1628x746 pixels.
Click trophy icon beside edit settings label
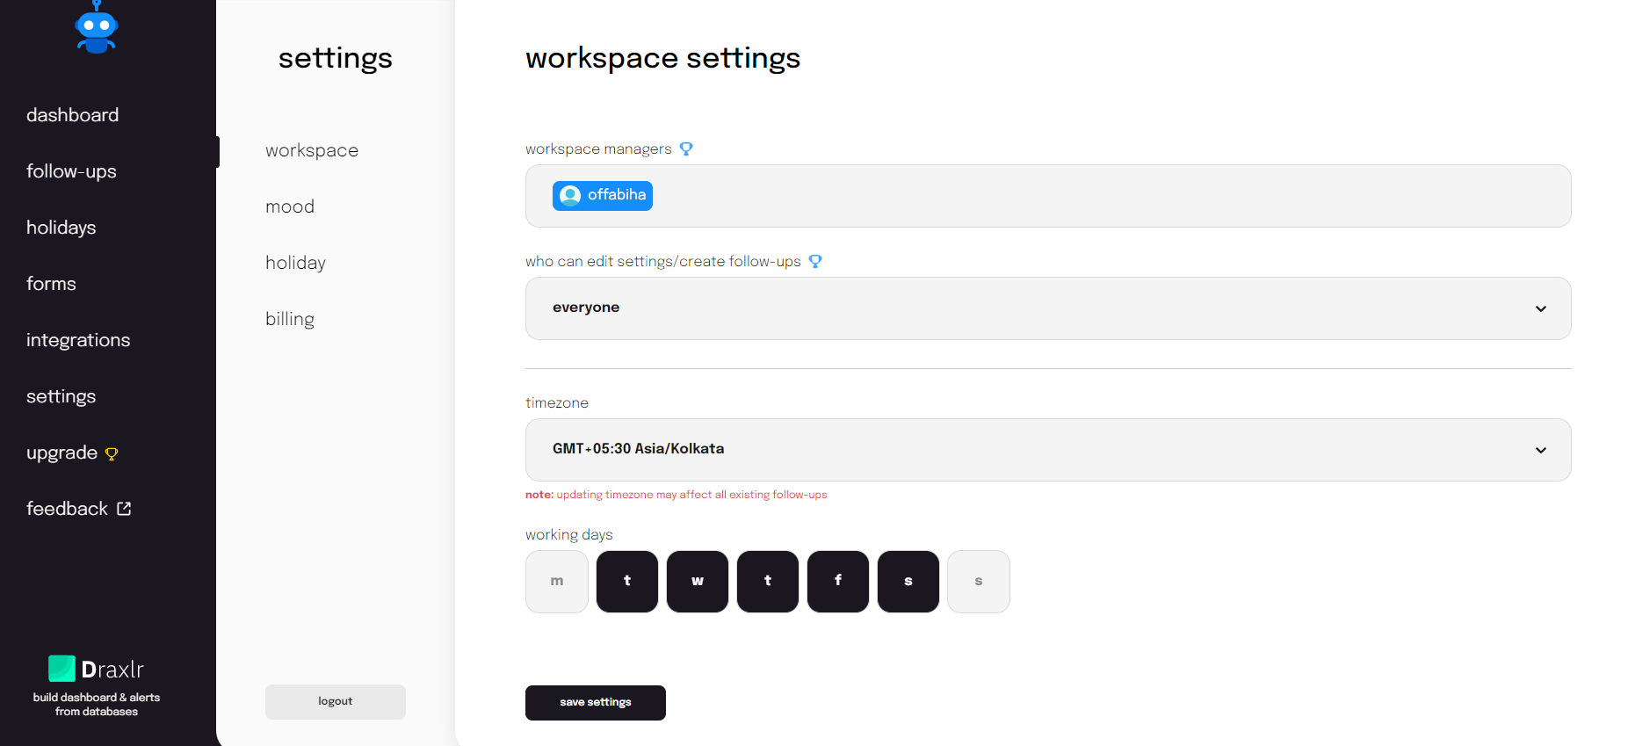[815, 262]
